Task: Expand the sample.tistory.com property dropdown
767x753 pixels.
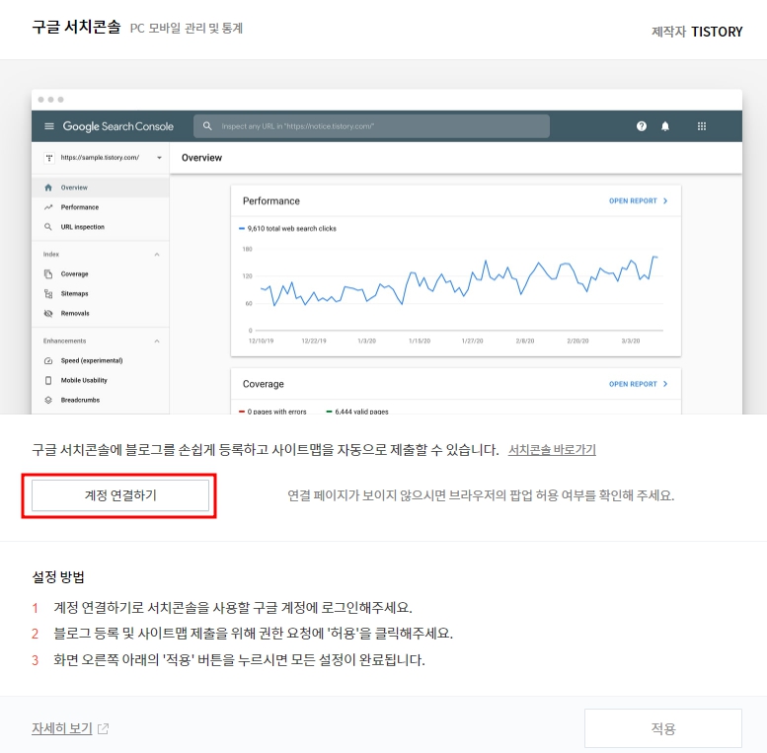Action: pos(160,158)
